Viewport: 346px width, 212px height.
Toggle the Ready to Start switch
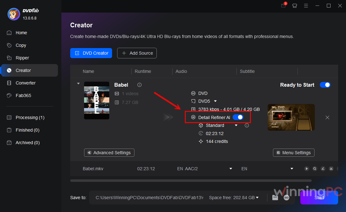click(325, 85)
